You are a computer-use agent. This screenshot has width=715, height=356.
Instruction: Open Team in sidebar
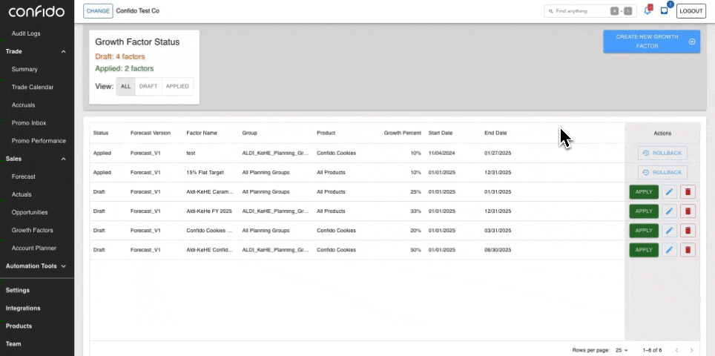pos(13,343)
